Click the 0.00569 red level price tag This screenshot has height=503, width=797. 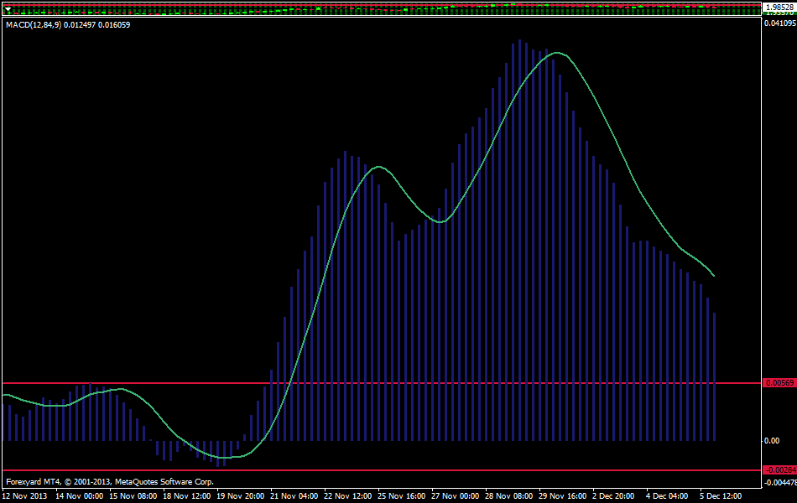tap(777, 383)
